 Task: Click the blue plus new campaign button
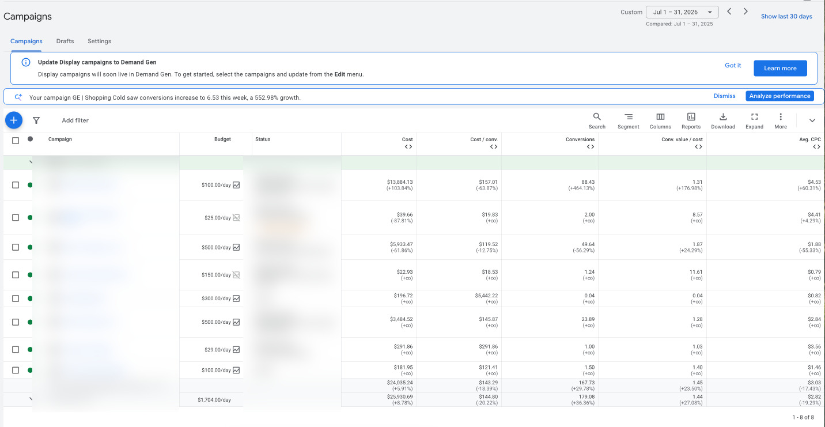[14, 120]
